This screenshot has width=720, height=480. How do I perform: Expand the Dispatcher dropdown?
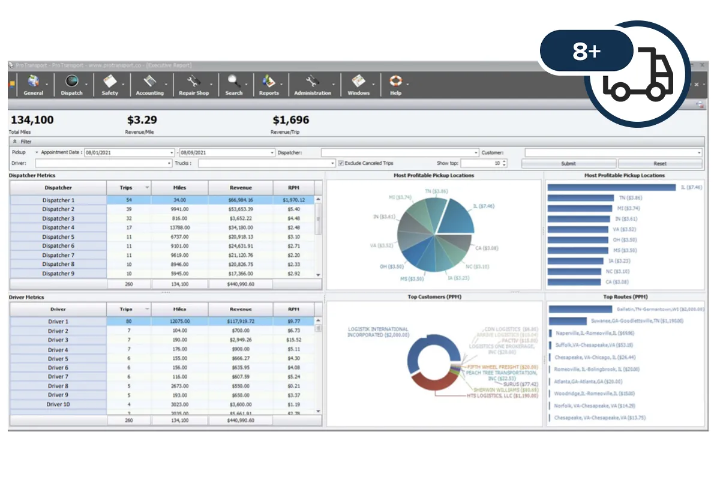(x=476, y=153)
